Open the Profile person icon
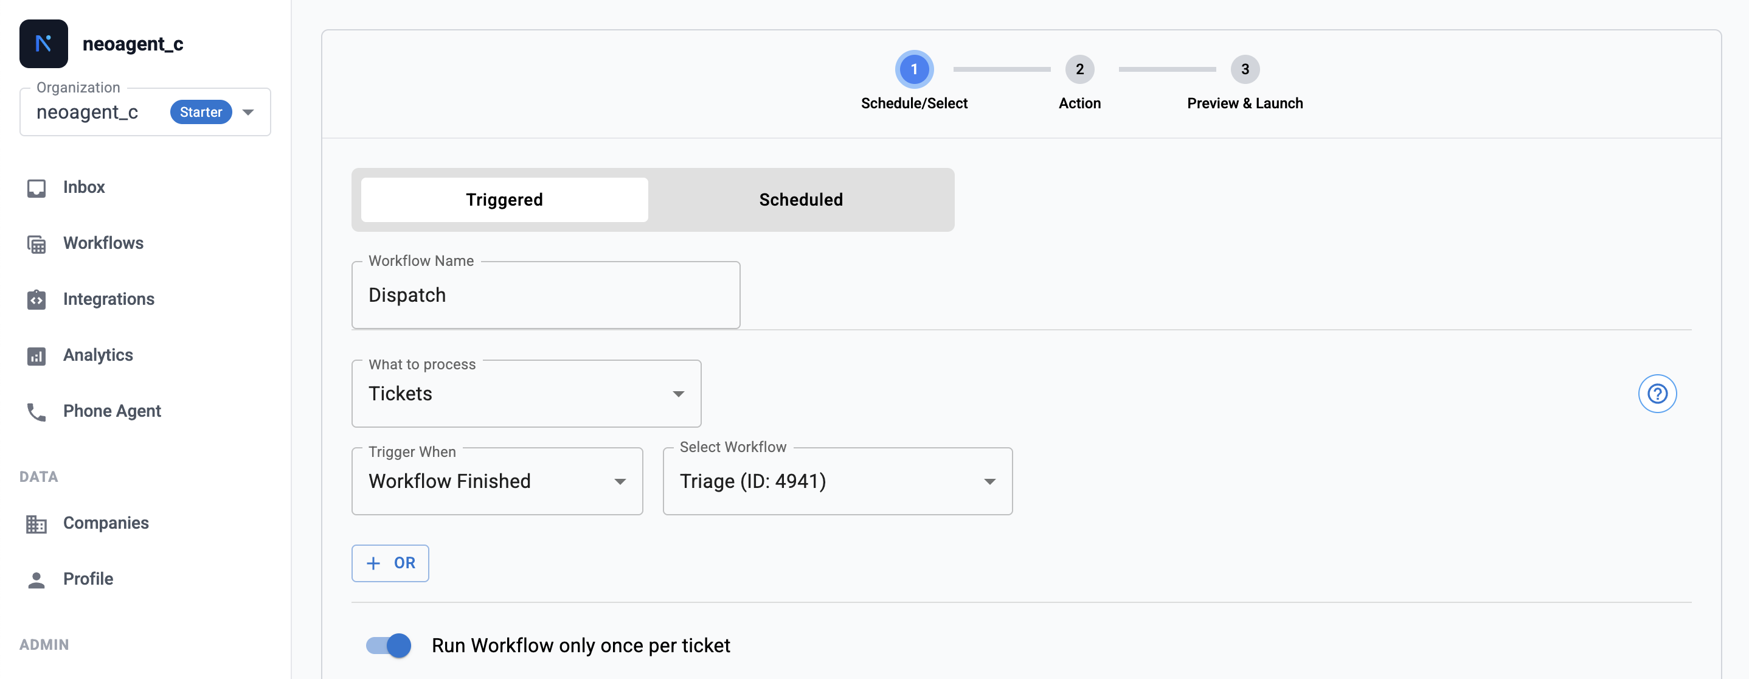This screenshot has height=679, width=1749. coord(36,579)
